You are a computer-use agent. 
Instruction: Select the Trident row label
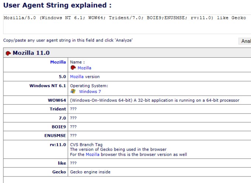(58, 109)
